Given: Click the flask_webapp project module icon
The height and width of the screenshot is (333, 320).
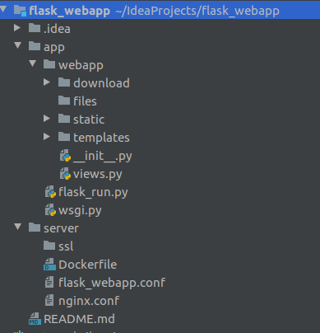Looking at the screenshot, I should [x=20, y=11].
